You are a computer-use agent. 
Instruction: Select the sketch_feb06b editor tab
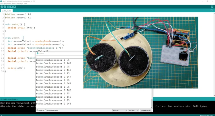pos(7,11)
